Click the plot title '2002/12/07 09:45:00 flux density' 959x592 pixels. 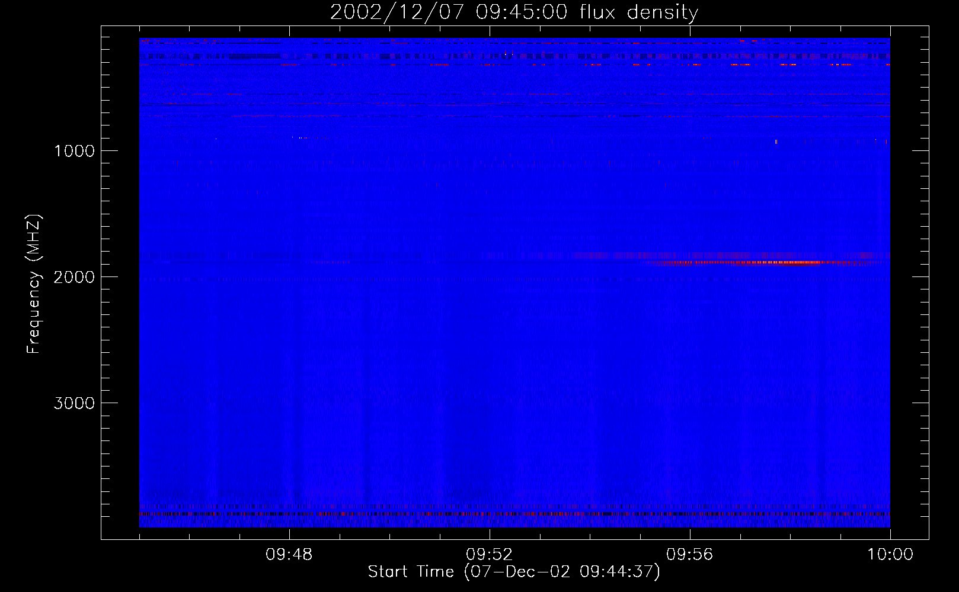point(514,12)
